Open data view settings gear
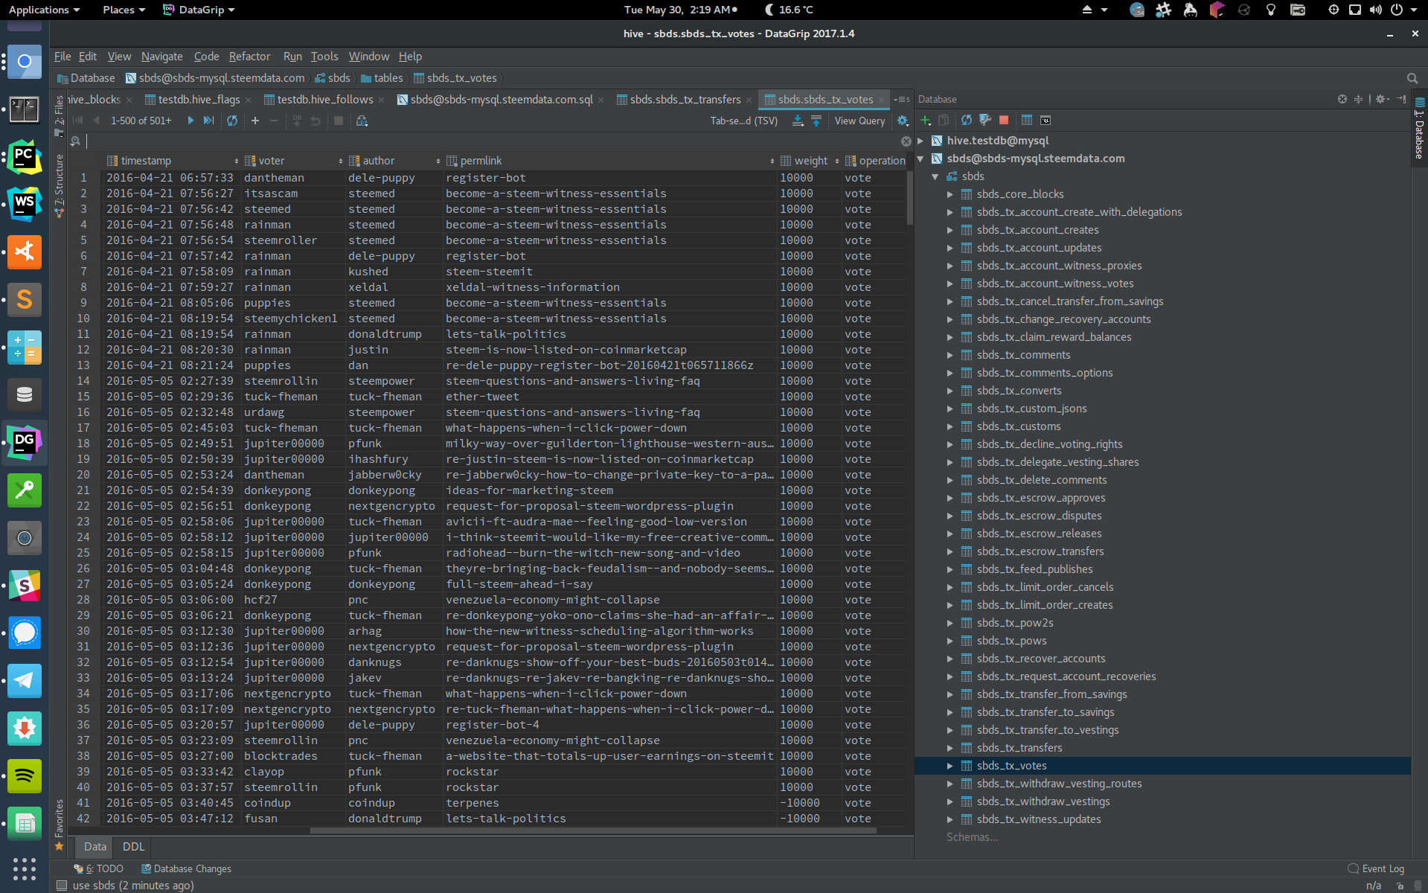The height and width of the screenshot is (893, 1428). tap(903, 121)
